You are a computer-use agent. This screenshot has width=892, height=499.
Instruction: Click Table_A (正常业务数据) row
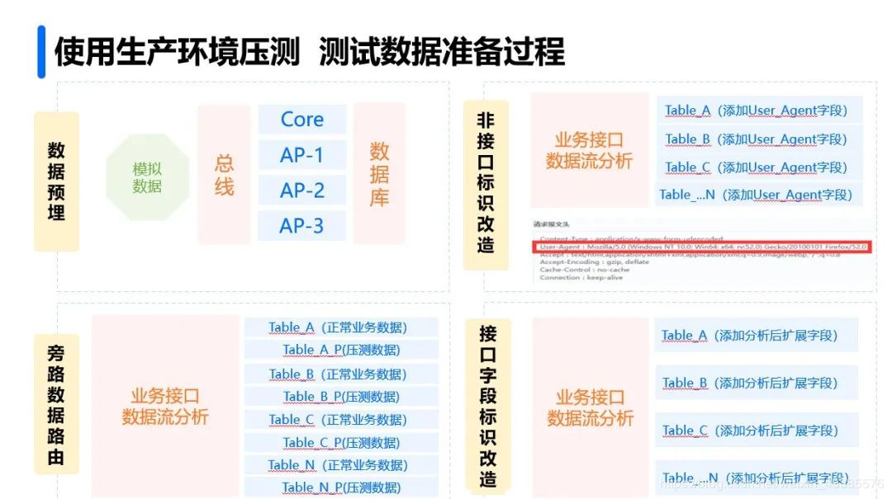pos(341,328)
